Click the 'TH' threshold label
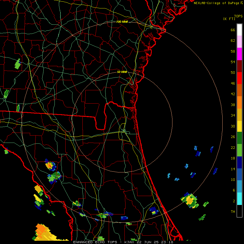 (x=233, y=212)
